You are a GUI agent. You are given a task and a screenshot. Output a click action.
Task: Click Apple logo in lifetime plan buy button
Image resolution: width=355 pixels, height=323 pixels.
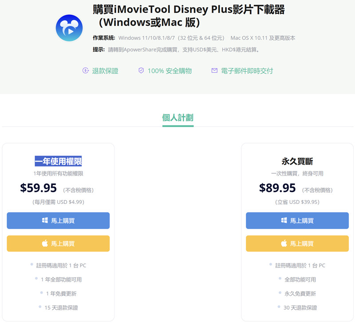coord(284,243)
